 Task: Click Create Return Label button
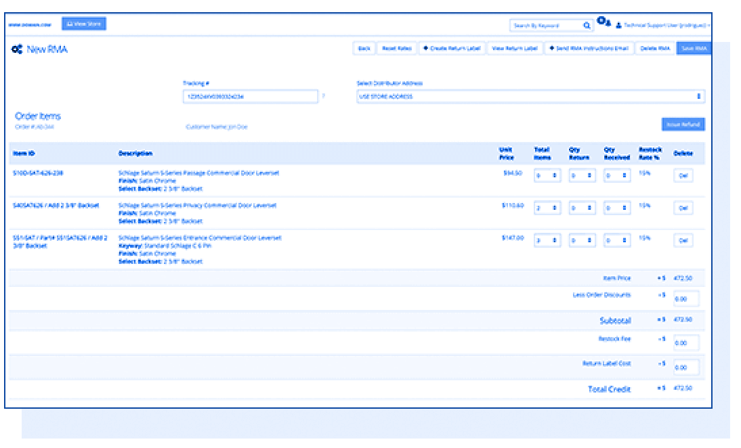(452, 49)
